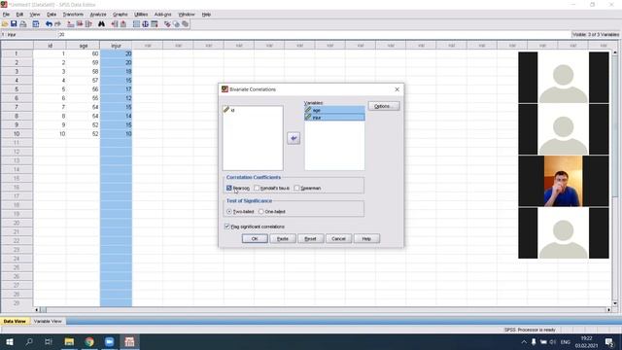Enable Kendall's tau-b checkbox
The width and height of the screenshot is (622, 350).
[x=257, y=188]
